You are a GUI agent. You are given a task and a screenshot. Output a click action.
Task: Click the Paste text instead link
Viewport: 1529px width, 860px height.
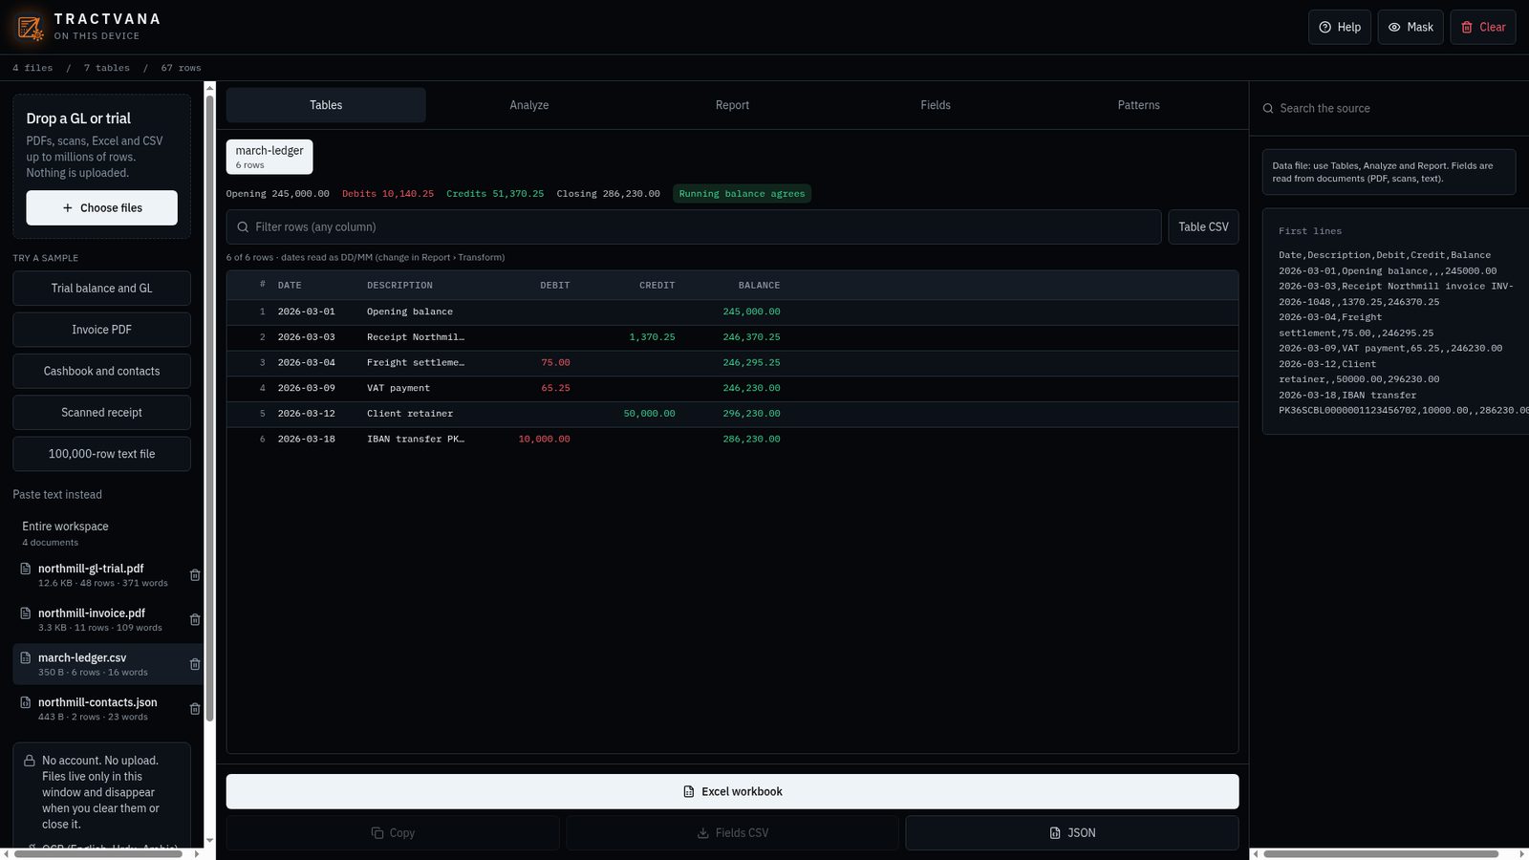[57, 495]
